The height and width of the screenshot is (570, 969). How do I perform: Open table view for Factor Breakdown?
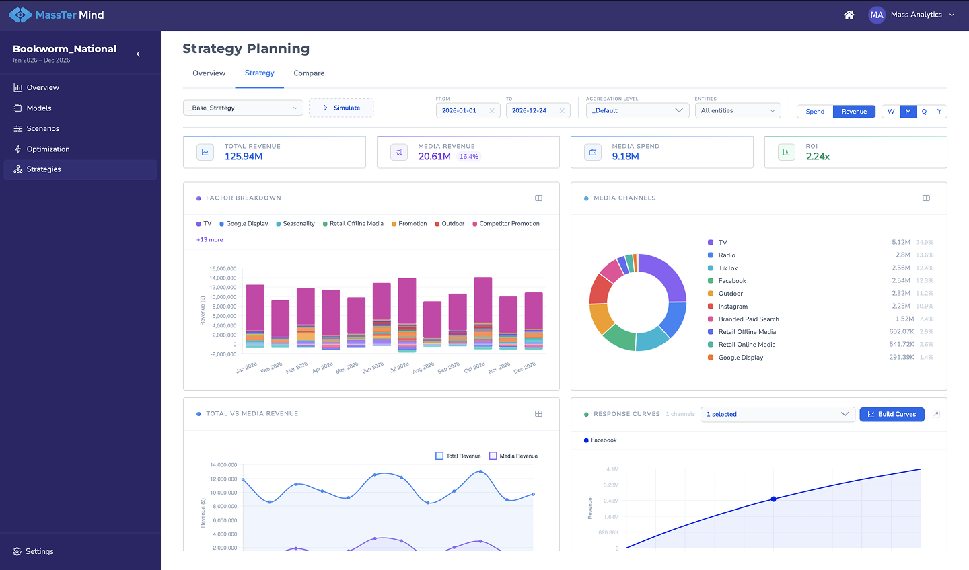click(538, 198)
